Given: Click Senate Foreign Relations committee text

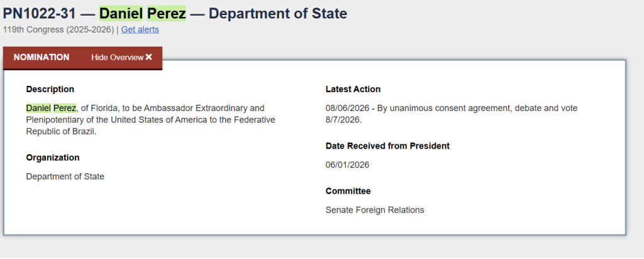Looking at the screenshot, I should (375, 210).
